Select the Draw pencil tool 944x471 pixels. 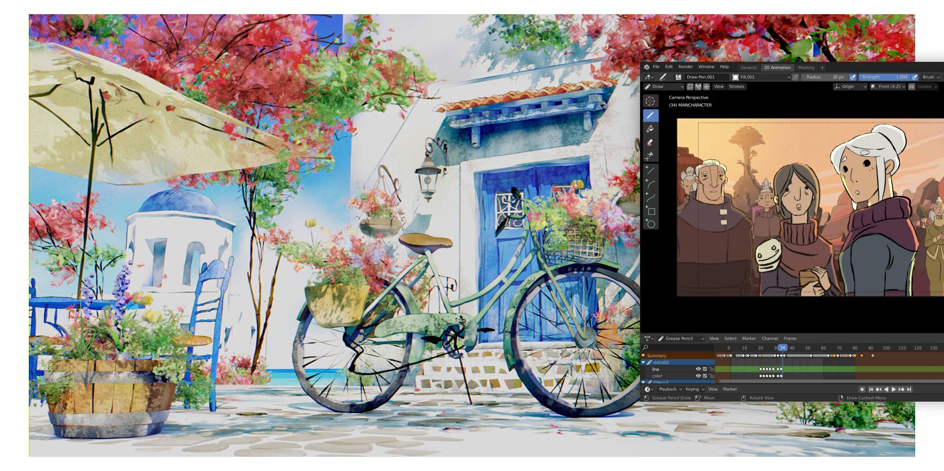pyautogui.click(x=650, y=115)
